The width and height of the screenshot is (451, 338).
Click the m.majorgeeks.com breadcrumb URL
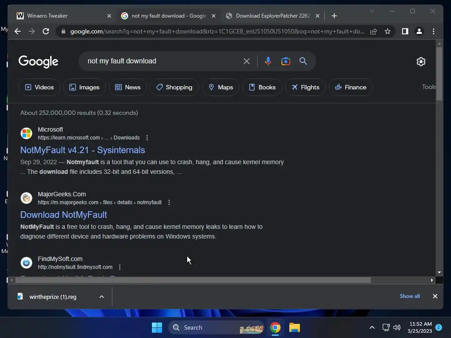[100, 202]
